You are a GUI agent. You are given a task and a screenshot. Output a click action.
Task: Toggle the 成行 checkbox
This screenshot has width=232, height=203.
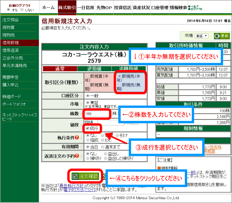click(87, 128)
